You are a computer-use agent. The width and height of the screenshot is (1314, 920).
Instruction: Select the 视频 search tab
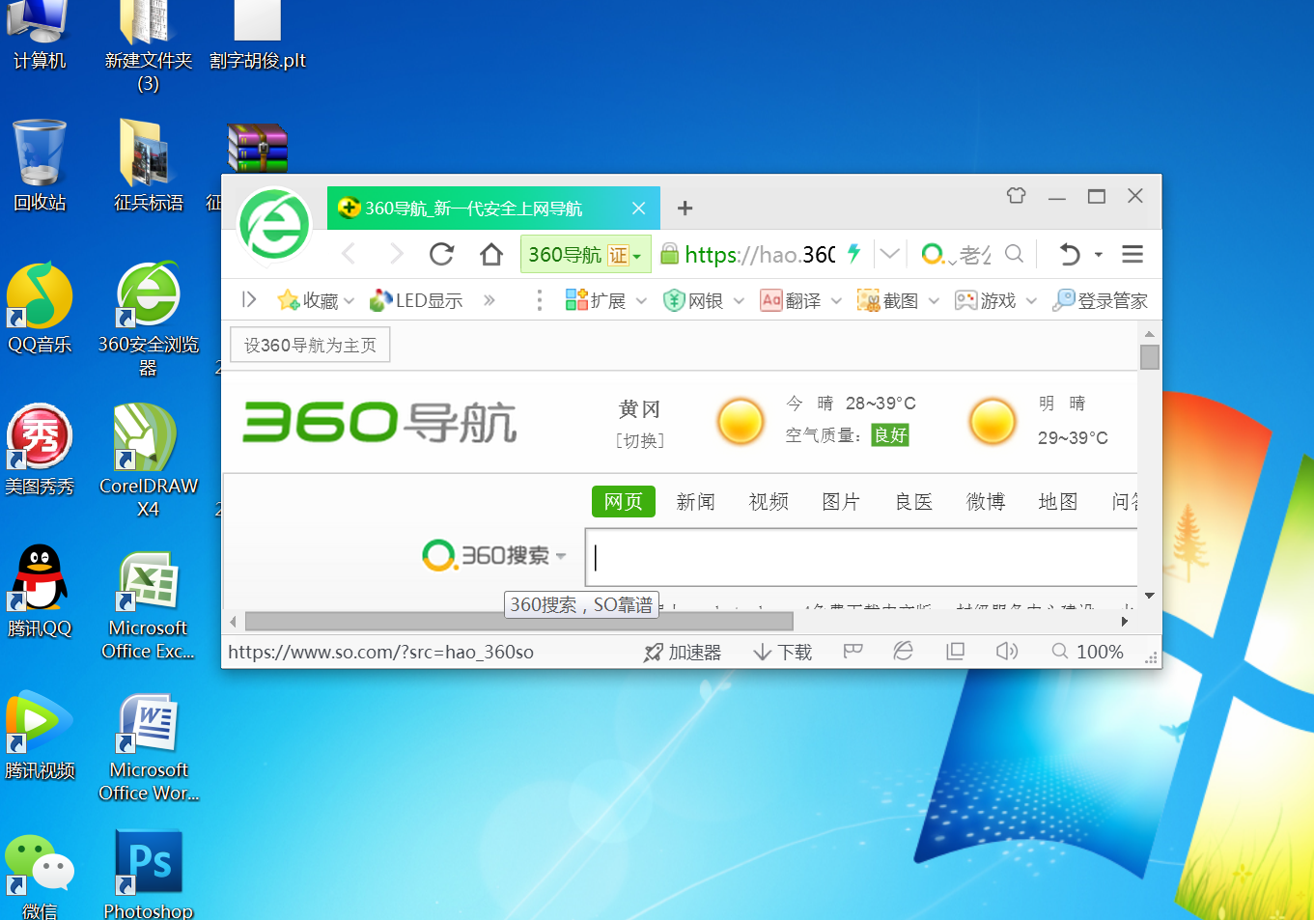pos(769,501)
